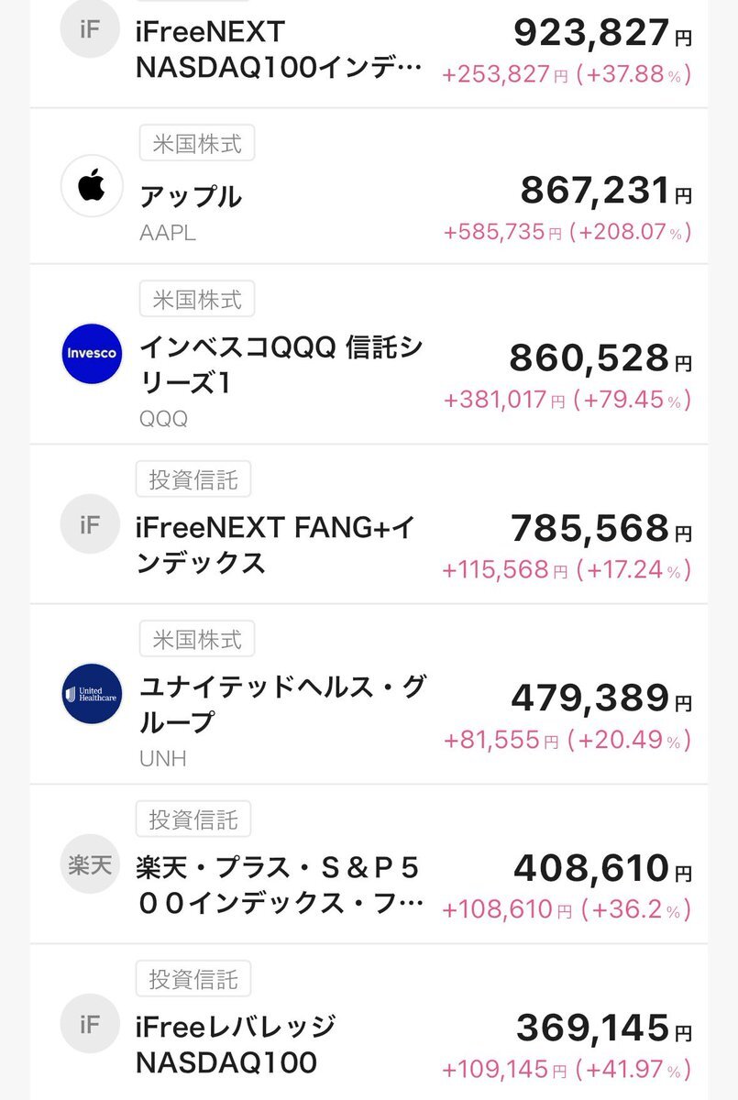Tap iF icon beside iFreeNEXT NASDAQ100インデ…
This screenshot has height=1100, width=738.
tap(91, 27)
